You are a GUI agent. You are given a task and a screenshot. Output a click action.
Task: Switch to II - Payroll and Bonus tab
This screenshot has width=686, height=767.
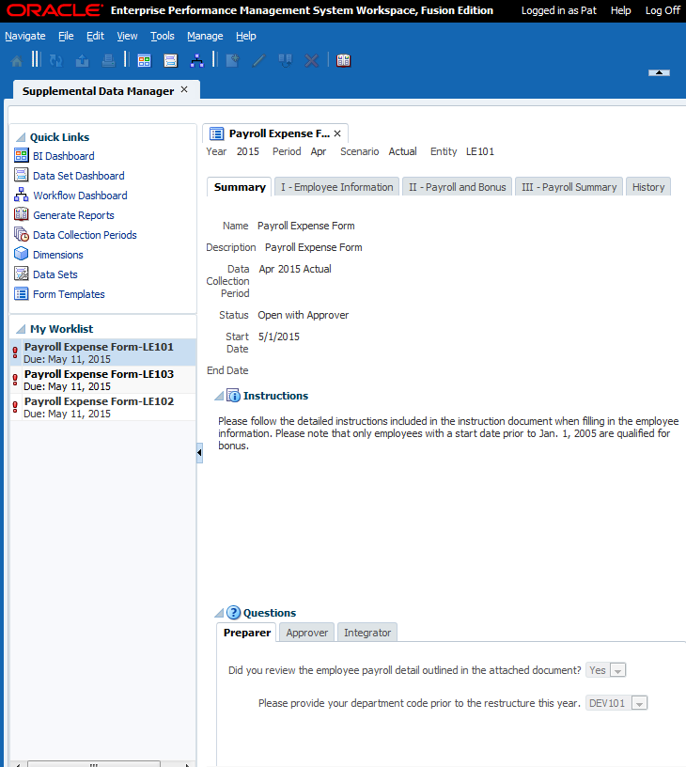(x=457, y=187)
